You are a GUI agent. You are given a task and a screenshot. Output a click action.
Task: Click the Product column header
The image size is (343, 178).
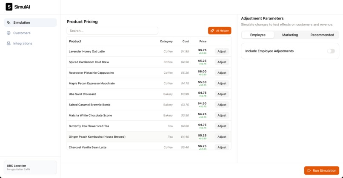[75, 41]
